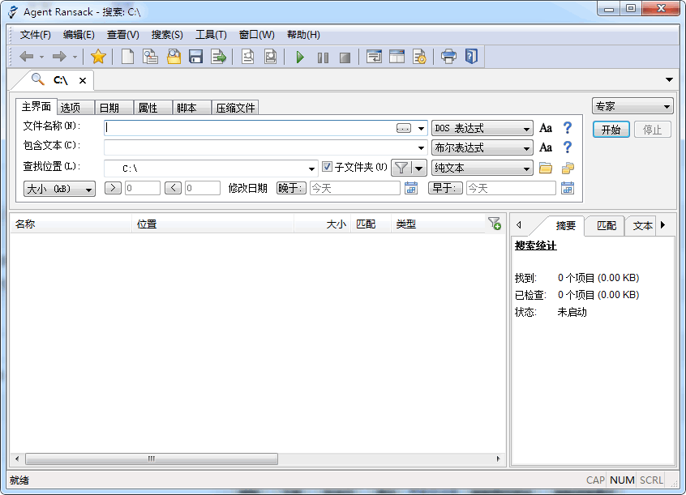This screenshot has width=686, height=495.
Task: Create new search with blank page icon
Action: point(127,57)
